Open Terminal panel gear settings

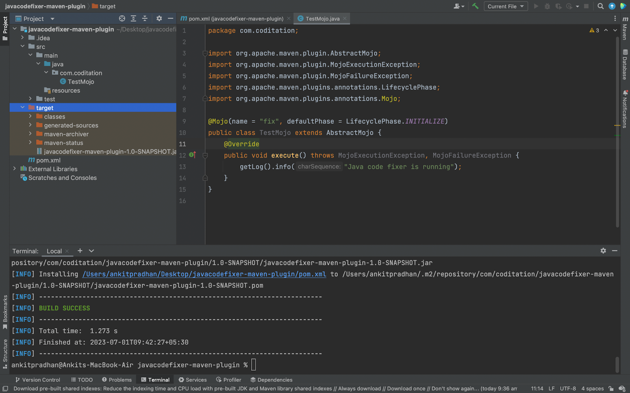tap(603, 251)
